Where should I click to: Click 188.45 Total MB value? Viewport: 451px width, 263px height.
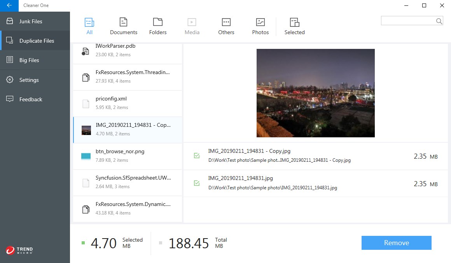189,244
